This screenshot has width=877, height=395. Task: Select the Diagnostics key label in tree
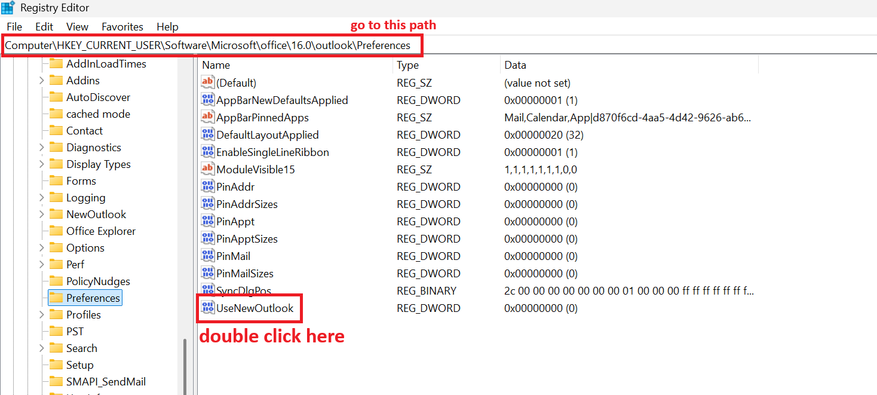click(94, 147)
